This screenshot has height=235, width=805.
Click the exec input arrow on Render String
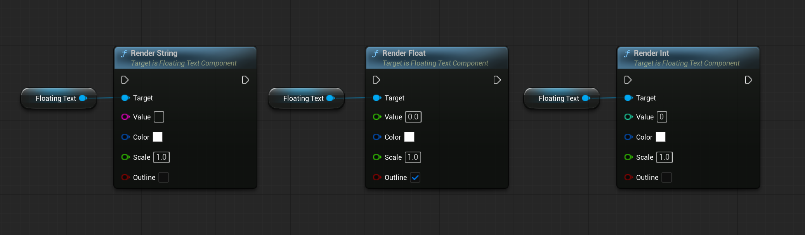pyautogui.click(x=125, y=79)
